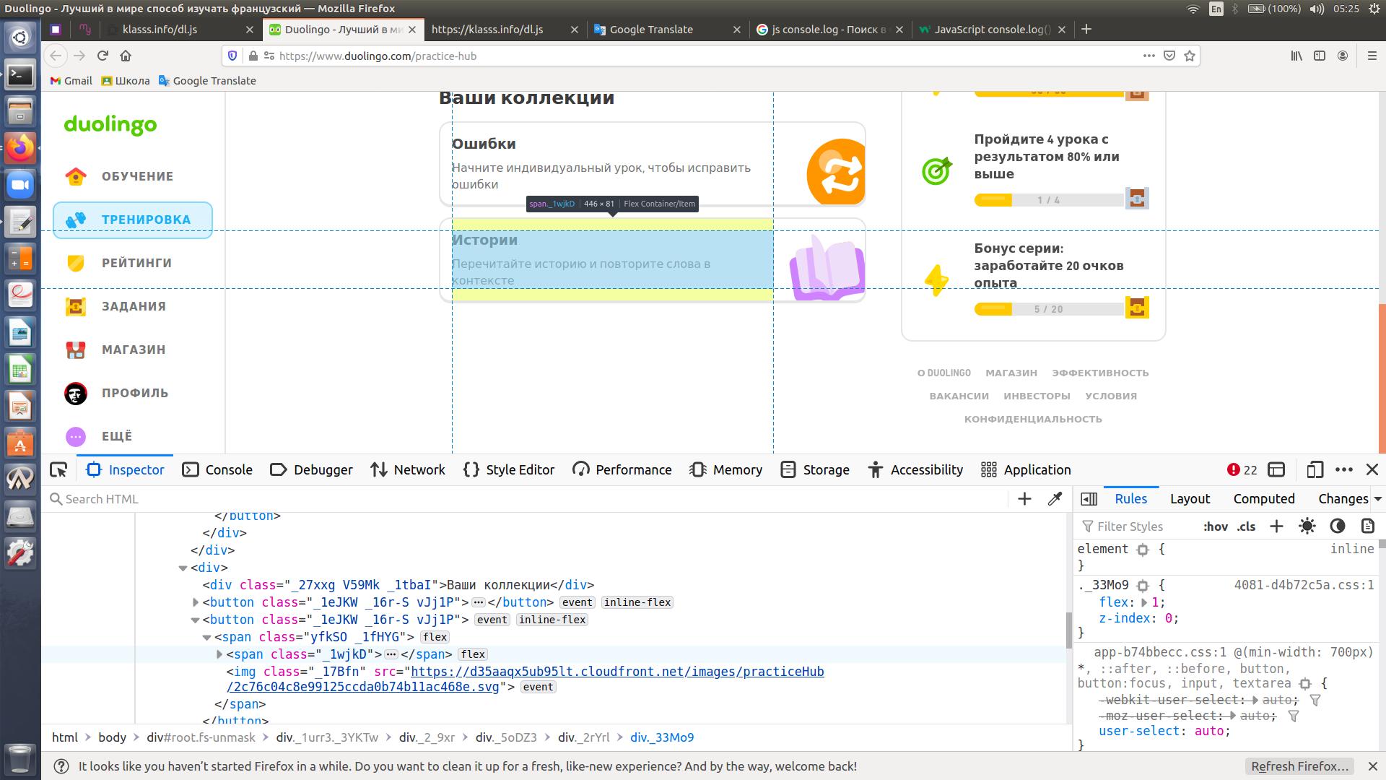Screen dimensions: 1386x780
Task: Switch to the Console tab
Action: [217, 470]
